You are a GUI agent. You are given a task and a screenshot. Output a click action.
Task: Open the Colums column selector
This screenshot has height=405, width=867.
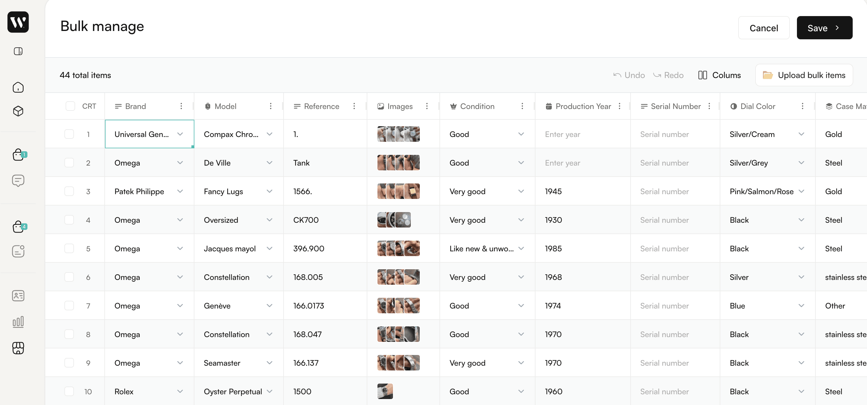click(720, 75)
